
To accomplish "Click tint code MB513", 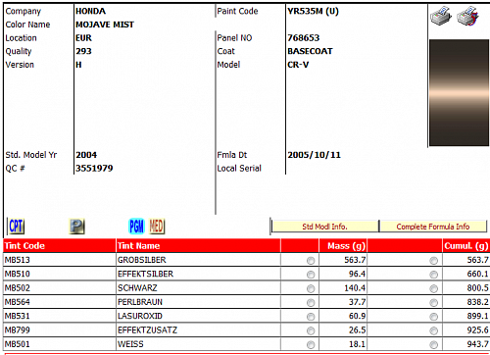I will 18,260.
